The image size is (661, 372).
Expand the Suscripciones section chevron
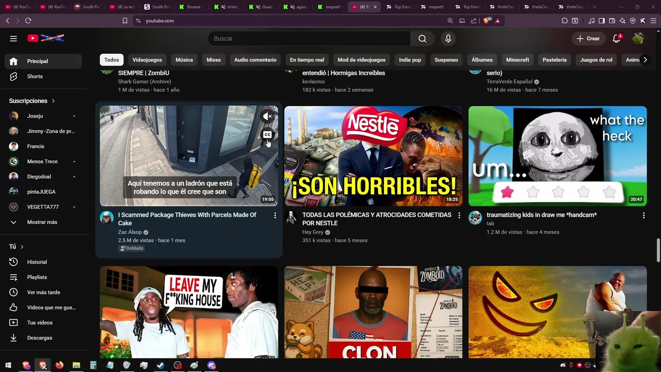tap(53, 101)
